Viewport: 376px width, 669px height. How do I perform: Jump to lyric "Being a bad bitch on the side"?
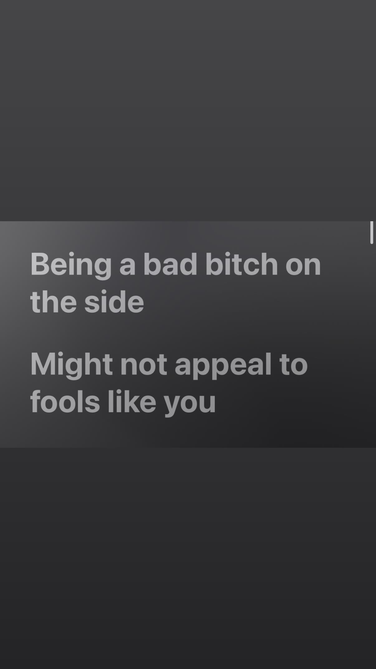point(176,283)
